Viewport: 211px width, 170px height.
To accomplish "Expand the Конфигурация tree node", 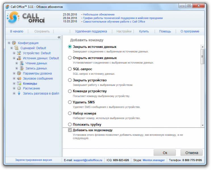I will [x=9, y=43].
